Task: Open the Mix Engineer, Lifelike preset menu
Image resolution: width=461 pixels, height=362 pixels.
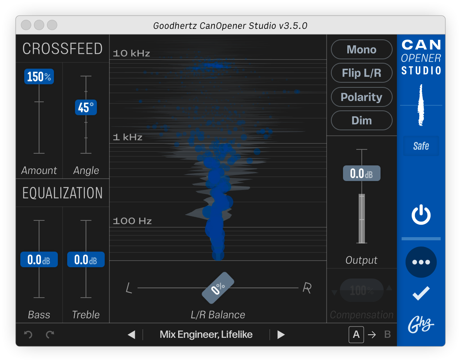Action: point(206,334)
